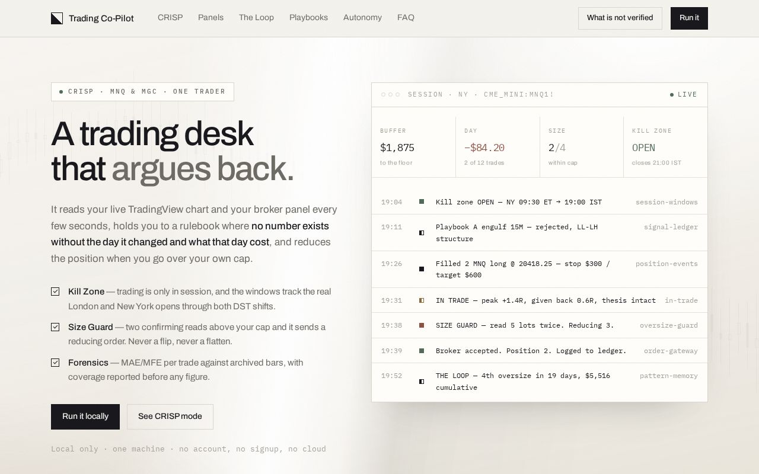
Task: Open the Panels nav item
Action: pos(211,18)
